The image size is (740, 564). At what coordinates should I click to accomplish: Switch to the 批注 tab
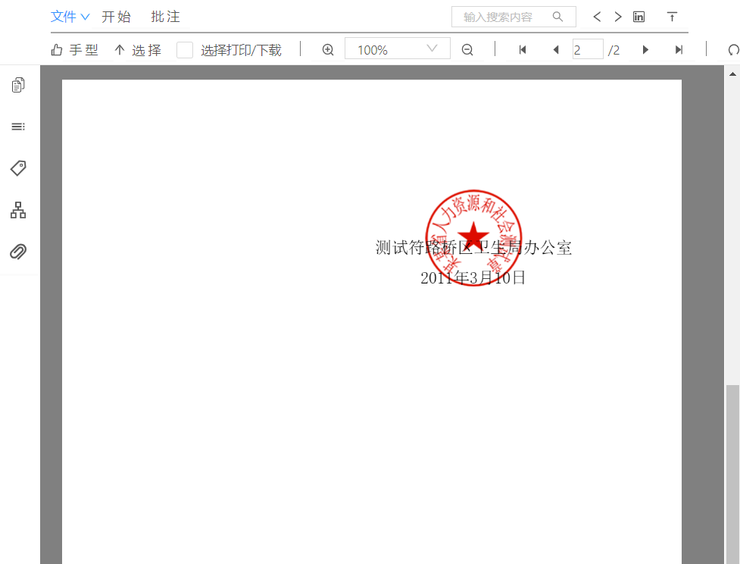coord(166,17)
